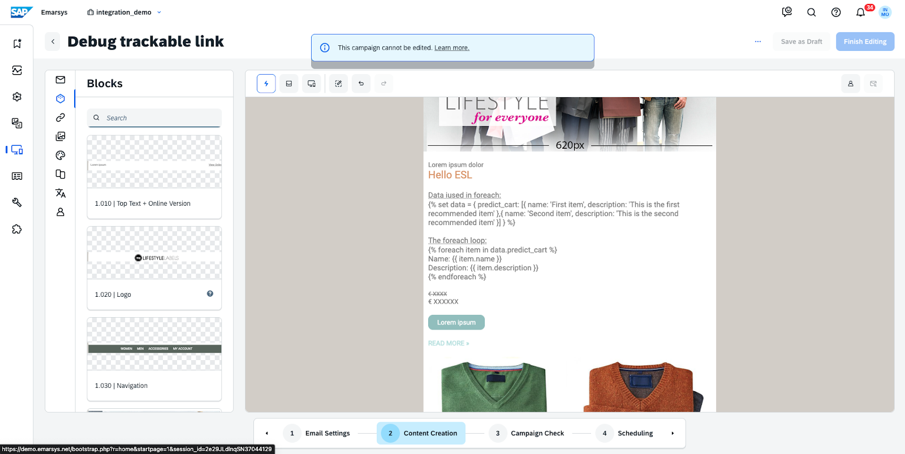Viewport: 905px width, 454px height.
Task: Open the header search magnifier icon
Action: [812, 12]
